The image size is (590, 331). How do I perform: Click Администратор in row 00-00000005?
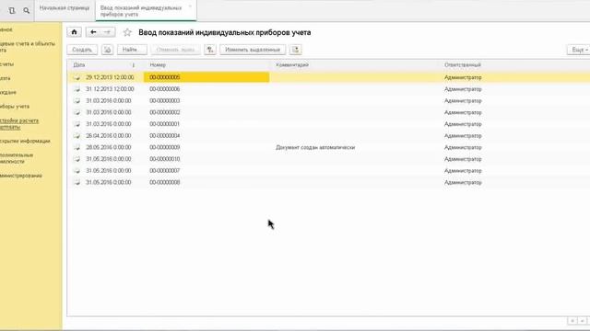pyautogui.click(x=463, y=77)
